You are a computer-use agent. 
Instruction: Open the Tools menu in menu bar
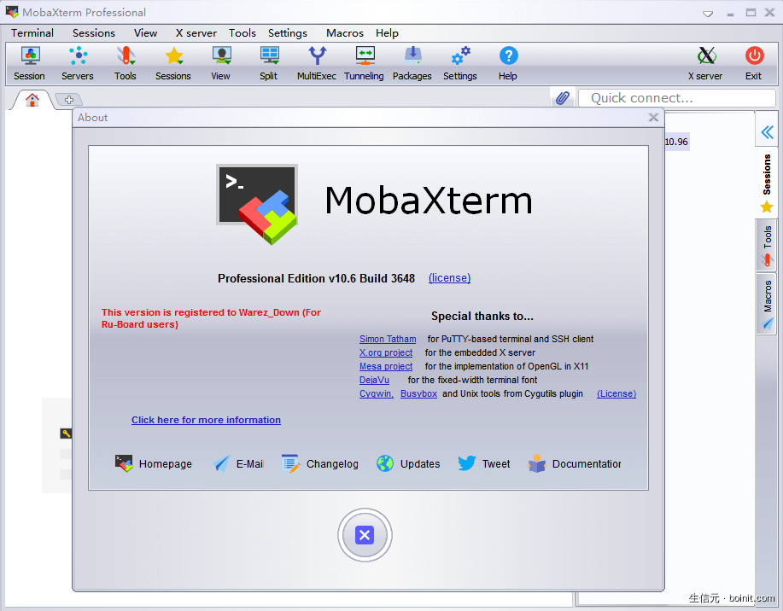242,33
